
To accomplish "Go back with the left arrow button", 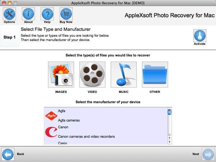I will [x=8, y=154].
